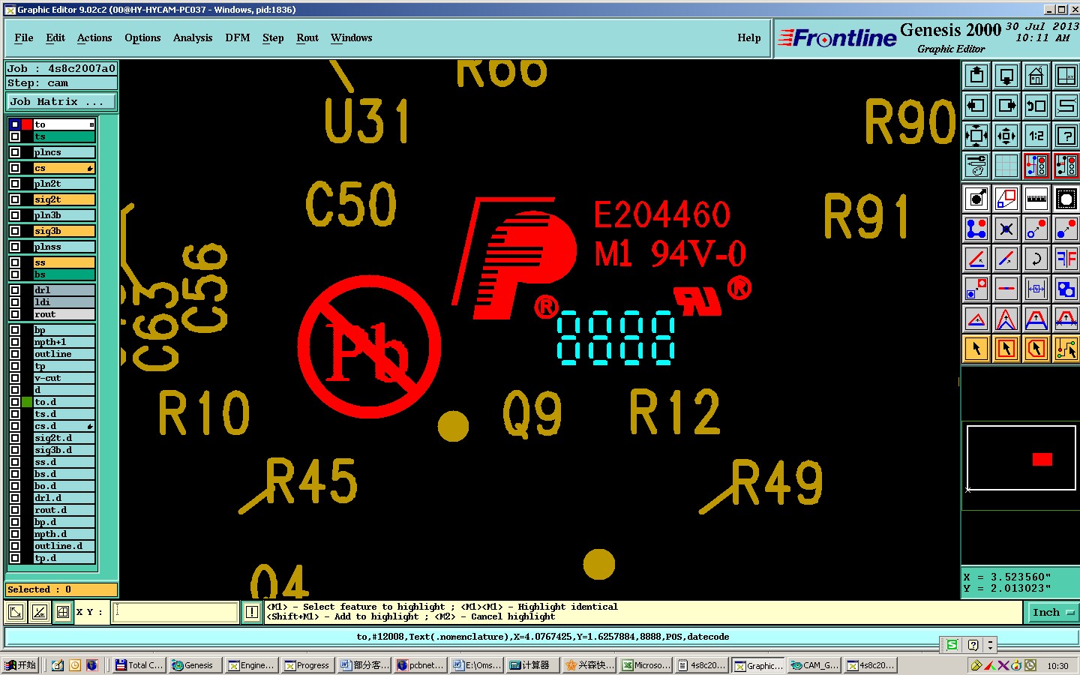Click the red-blue resize rectangle icon
Viewport: 1080px width, 675px height.
click(1006, 199)
